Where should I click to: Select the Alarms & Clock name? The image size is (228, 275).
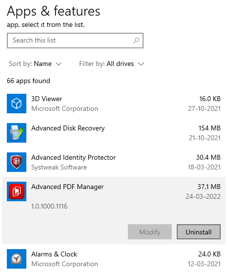pyautogui.click(x=54, y=254)
